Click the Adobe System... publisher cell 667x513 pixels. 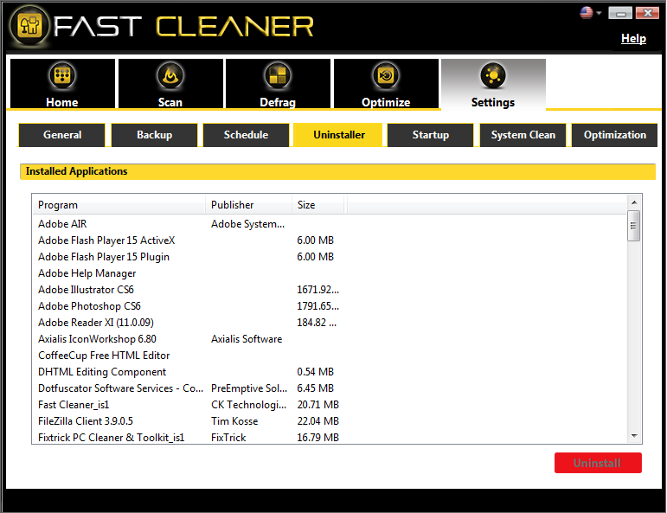(x=247, y=224)
